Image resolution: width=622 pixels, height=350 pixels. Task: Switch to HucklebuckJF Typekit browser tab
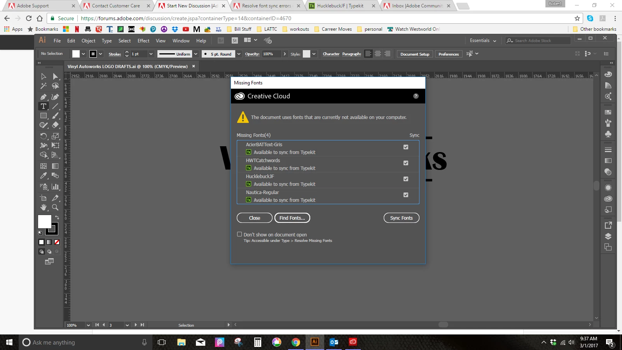[x=340, y=6]
